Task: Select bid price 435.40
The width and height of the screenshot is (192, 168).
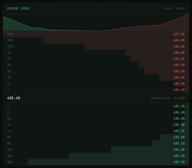Action: (x=179, y=112)
